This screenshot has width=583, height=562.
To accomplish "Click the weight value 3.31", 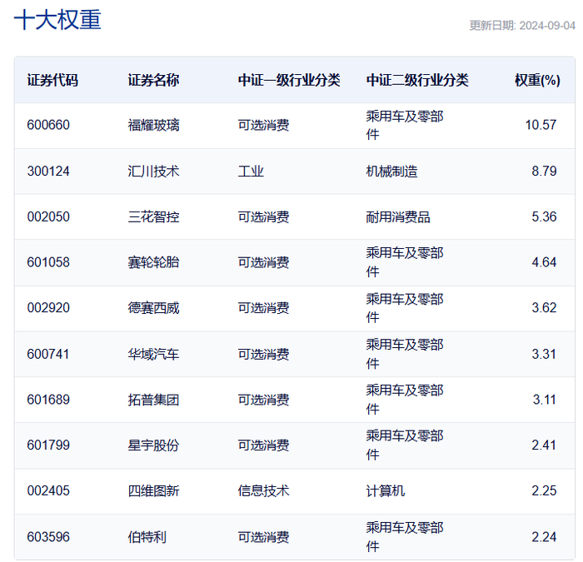I will pos(544,354).
